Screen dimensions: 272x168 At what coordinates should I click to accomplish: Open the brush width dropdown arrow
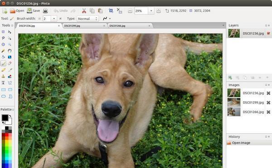[x=54, y=19]
